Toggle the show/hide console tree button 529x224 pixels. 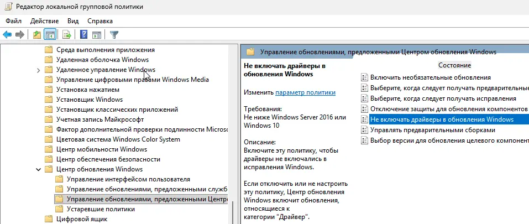point(50,35)
